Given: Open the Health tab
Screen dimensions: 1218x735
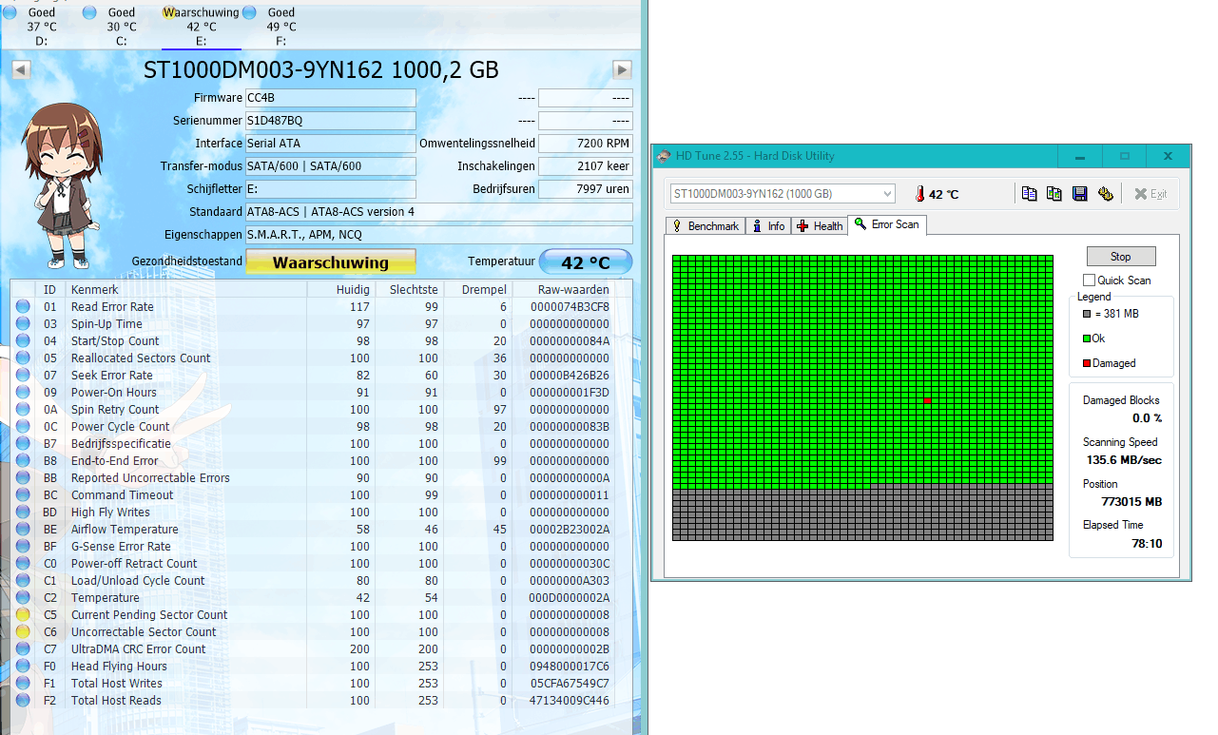Looking at the screenshot, I should point(820,226).
